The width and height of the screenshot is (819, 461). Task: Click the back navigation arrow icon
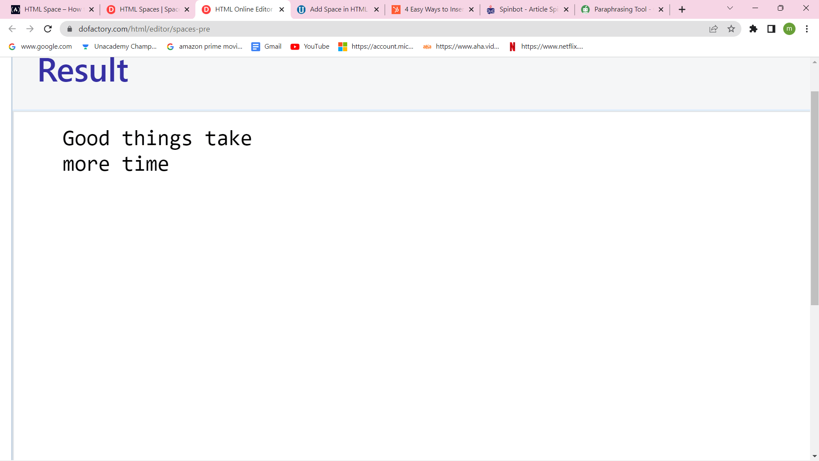point(12,29)
